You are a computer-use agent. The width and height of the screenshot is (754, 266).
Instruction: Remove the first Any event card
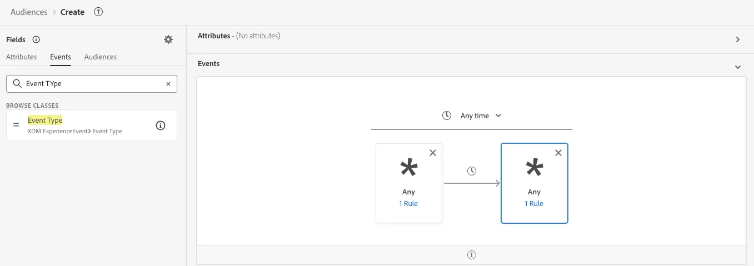(433, 153)
